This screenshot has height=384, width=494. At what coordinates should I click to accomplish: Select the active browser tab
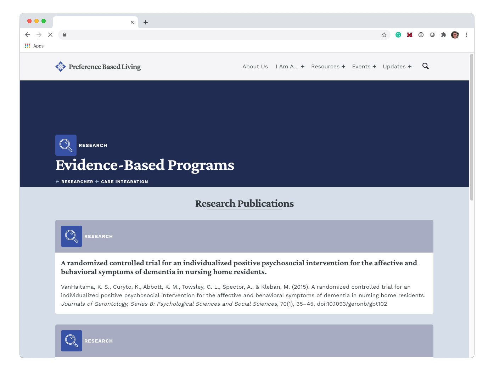95,22
